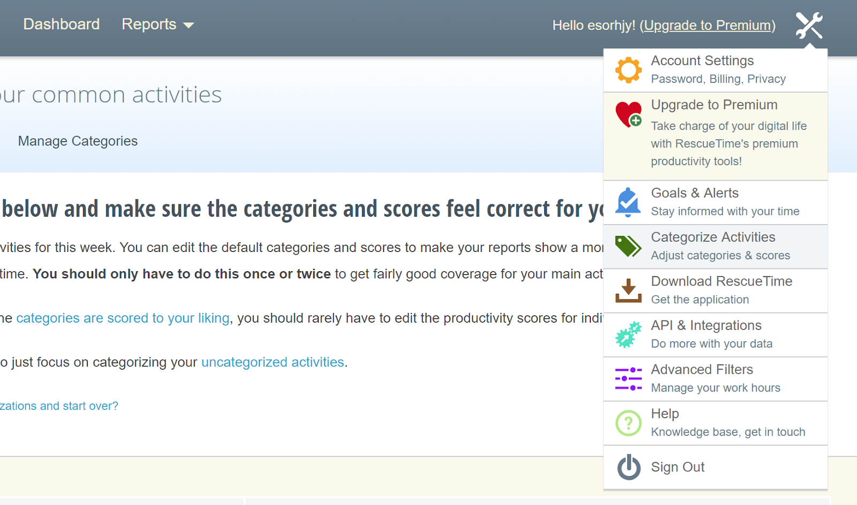Image resolution: width=857 pixels, height=505 pixels.
Task: Click the start over link
Action: 59,406
